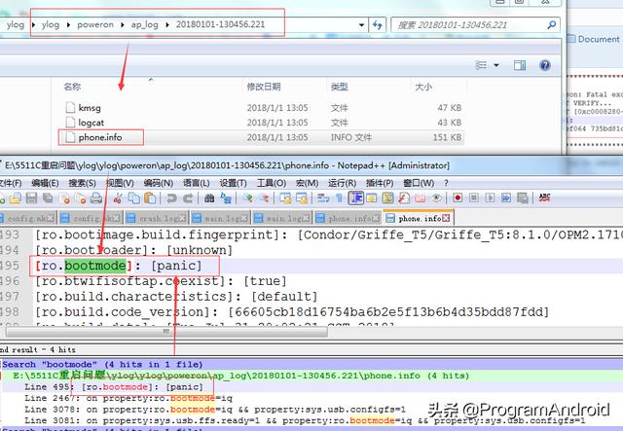Click the ABC spell check icon
The width and height of the screenshot is (623, 431).
tap(544, 198)
